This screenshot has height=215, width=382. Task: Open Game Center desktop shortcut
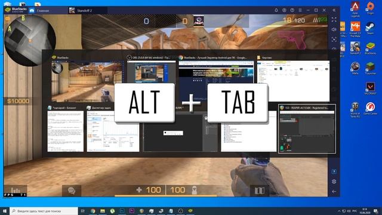pos(370,109)
